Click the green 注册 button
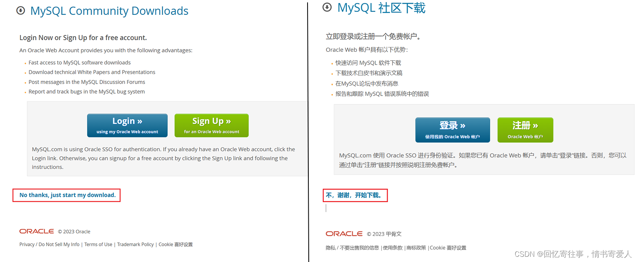The image size is (638, 262). (x=525, y=130)
